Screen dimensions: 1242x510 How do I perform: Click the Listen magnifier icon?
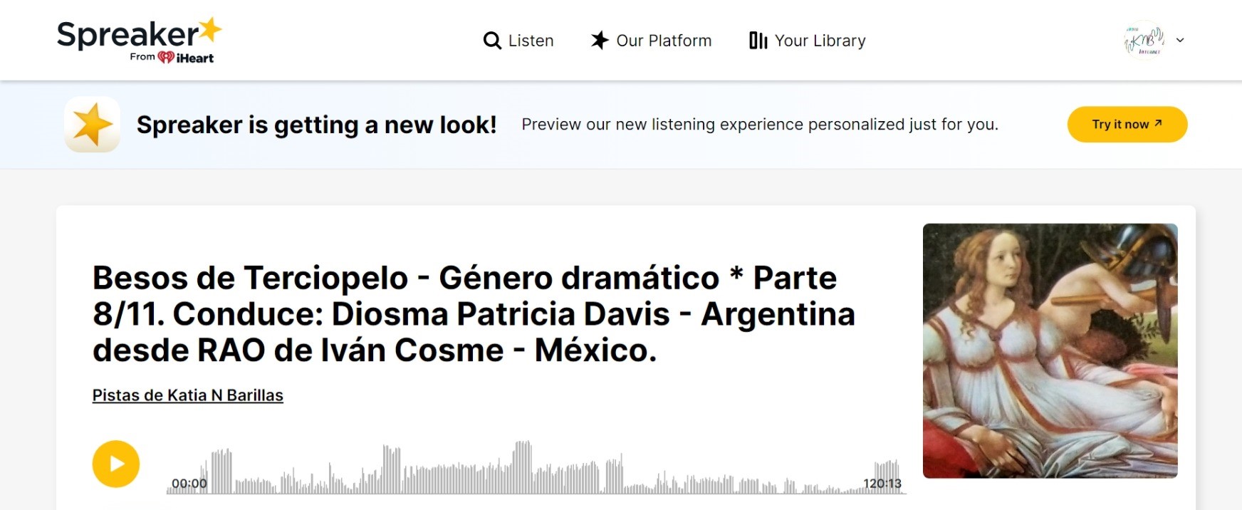492,41
